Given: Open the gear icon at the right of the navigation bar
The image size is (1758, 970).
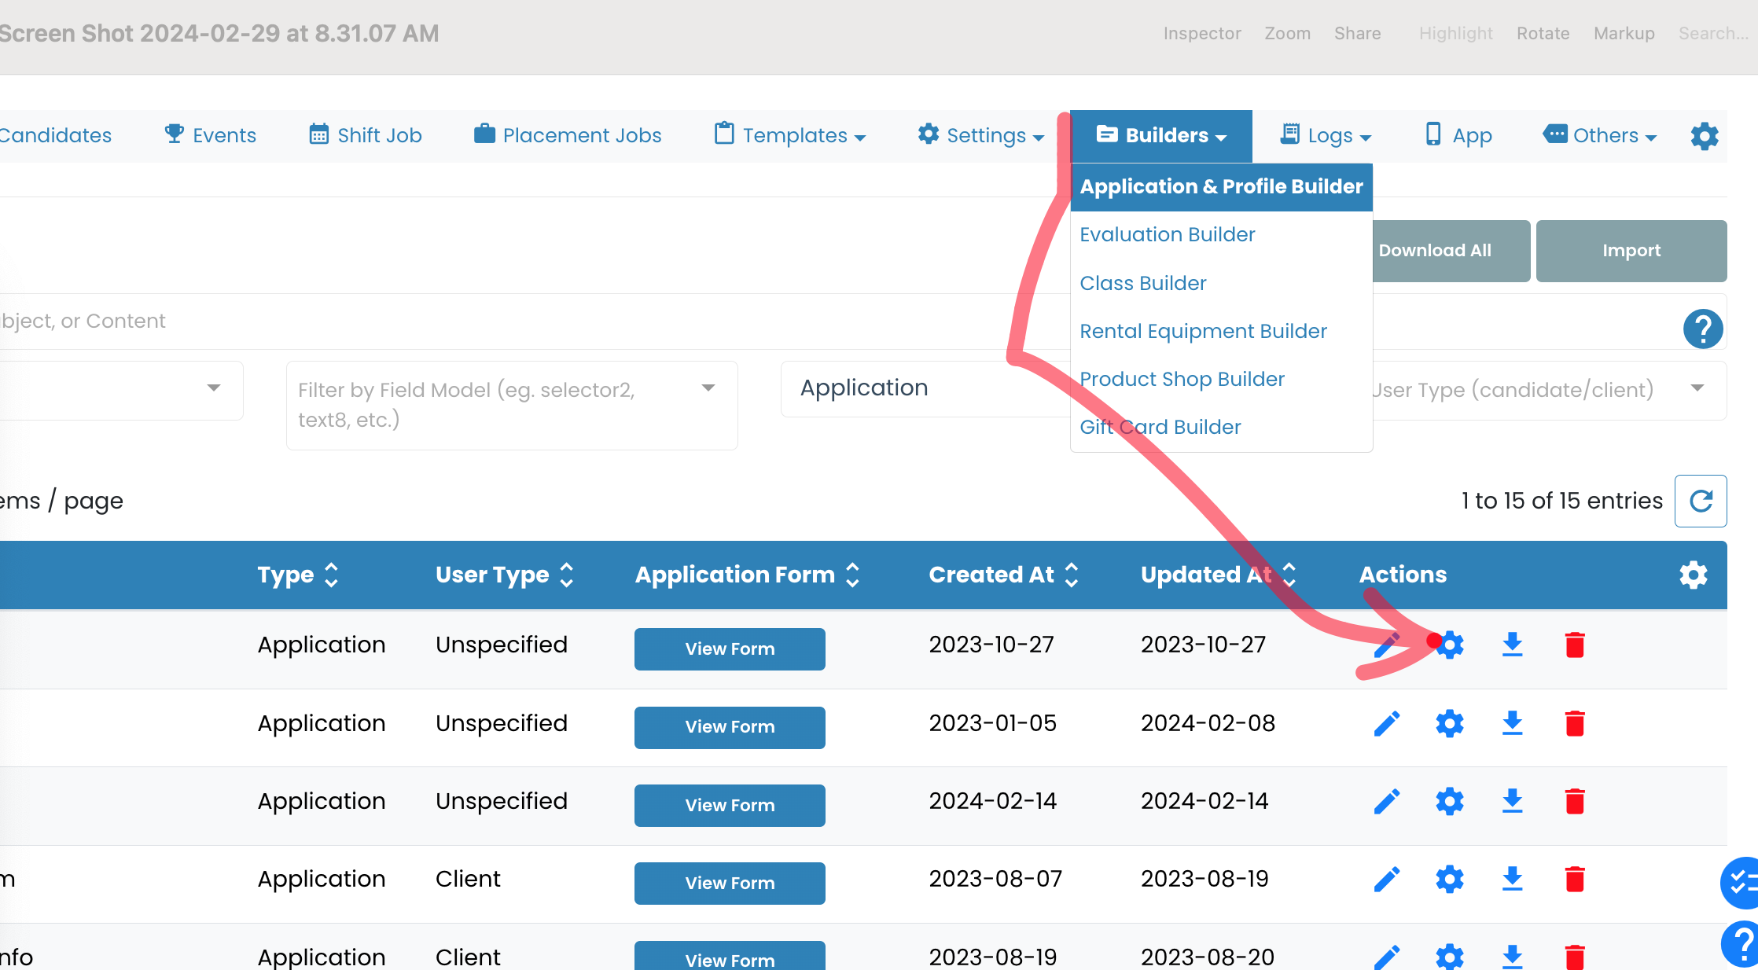Looking at the screenshot, I should click(x=1705, y=136).
